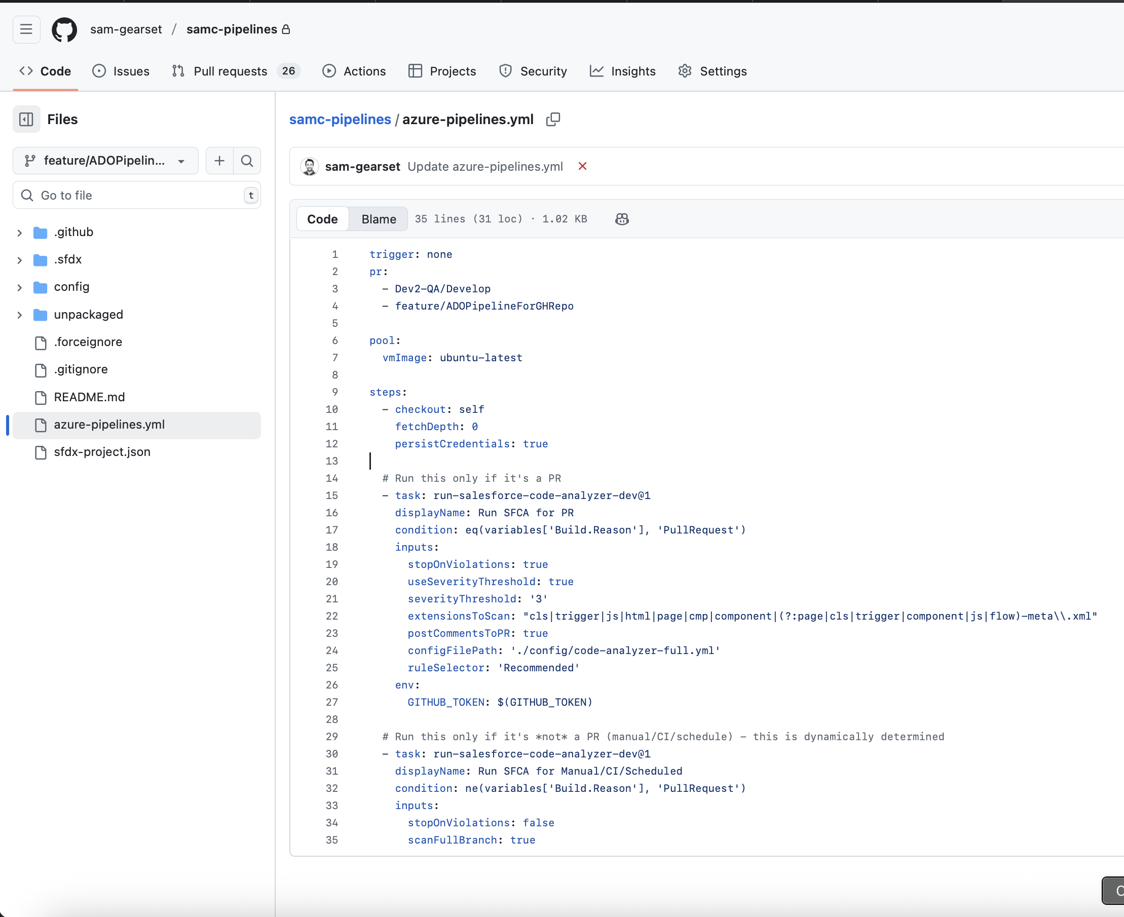Click the samc-pipelines breadcrumb link
The height and width of the screenshot is (917, 1124).
point(340,120)
